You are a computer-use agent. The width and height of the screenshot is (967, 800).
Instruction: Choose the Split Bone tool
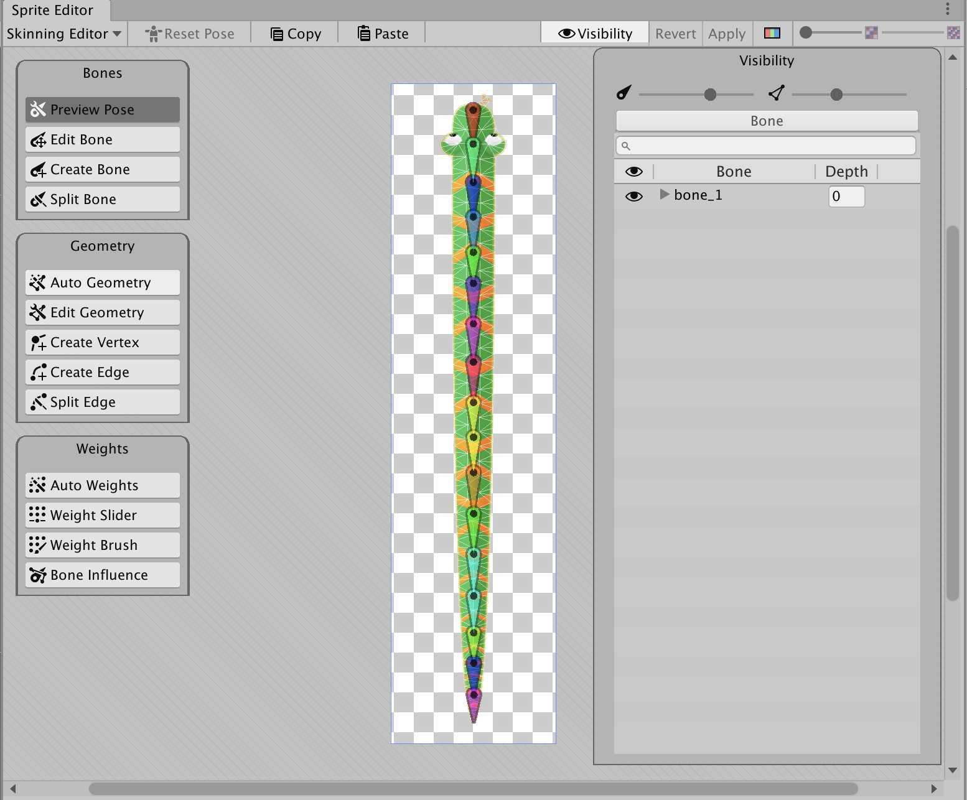tap(103, 199)
